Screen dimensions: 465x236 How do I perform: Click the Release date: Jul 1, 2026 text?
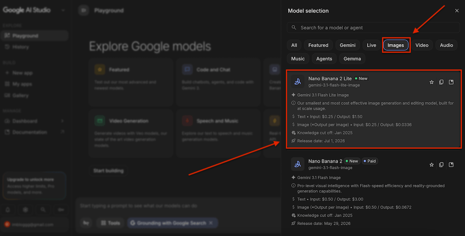(x=321, y=141)
